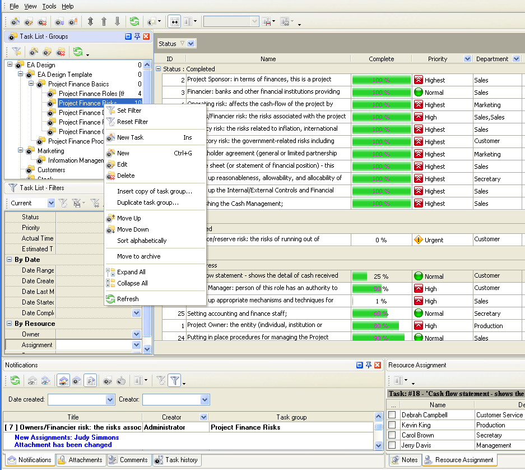This screenshot has height=470, width=525.
Task: Check the Debrah Campbell resource checkbox
Action: pyautogui.click(x=392, y=415)
